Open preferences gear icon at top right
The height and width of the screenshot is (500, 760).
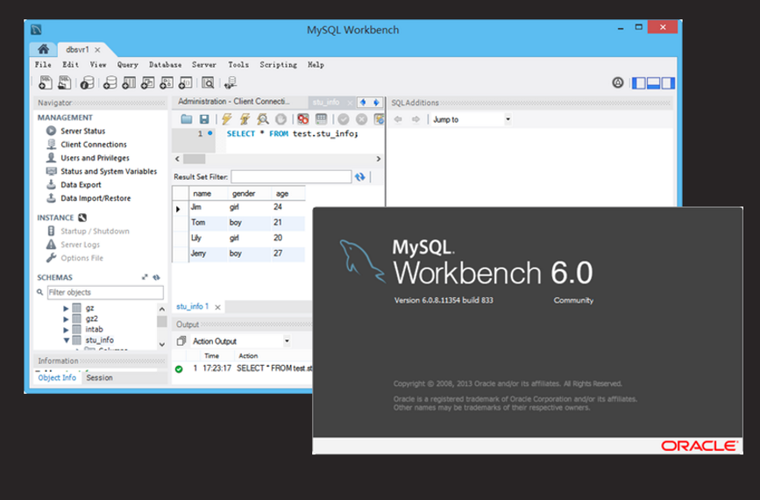point(617,82)
